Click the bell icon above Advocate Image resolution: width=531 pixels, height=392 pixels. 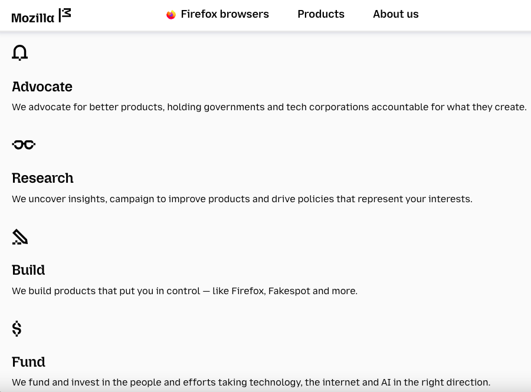coord(19,53)
